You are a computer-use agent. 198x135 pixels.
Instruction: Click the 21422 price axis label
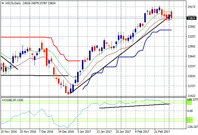click(x=191, y=96)
